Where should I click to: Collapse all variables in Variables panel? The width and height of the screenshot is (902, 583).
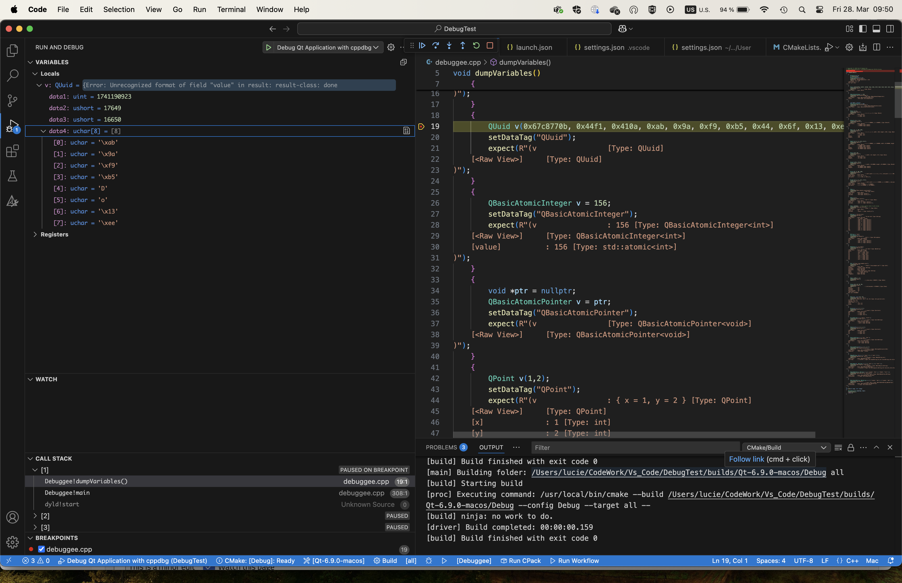(403, 62)
